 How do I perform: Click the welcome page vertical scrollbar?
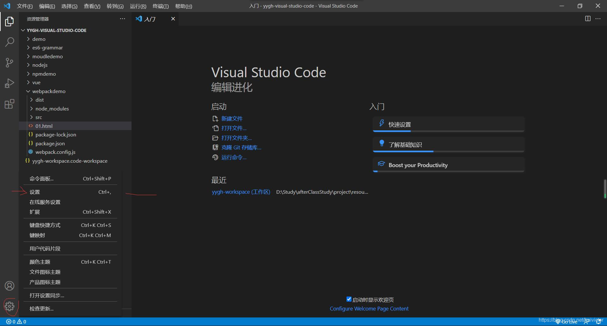click(x=605, y=189)
